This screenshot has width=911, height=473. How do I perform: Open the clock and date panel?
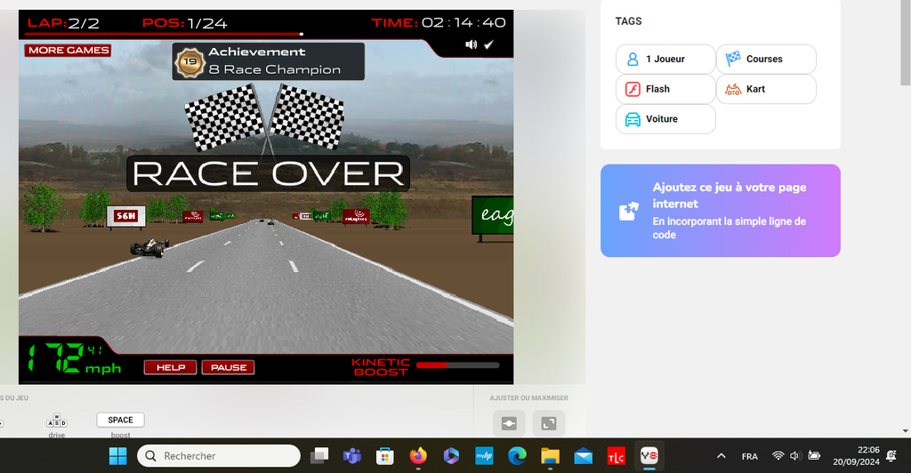coord(856,456)
